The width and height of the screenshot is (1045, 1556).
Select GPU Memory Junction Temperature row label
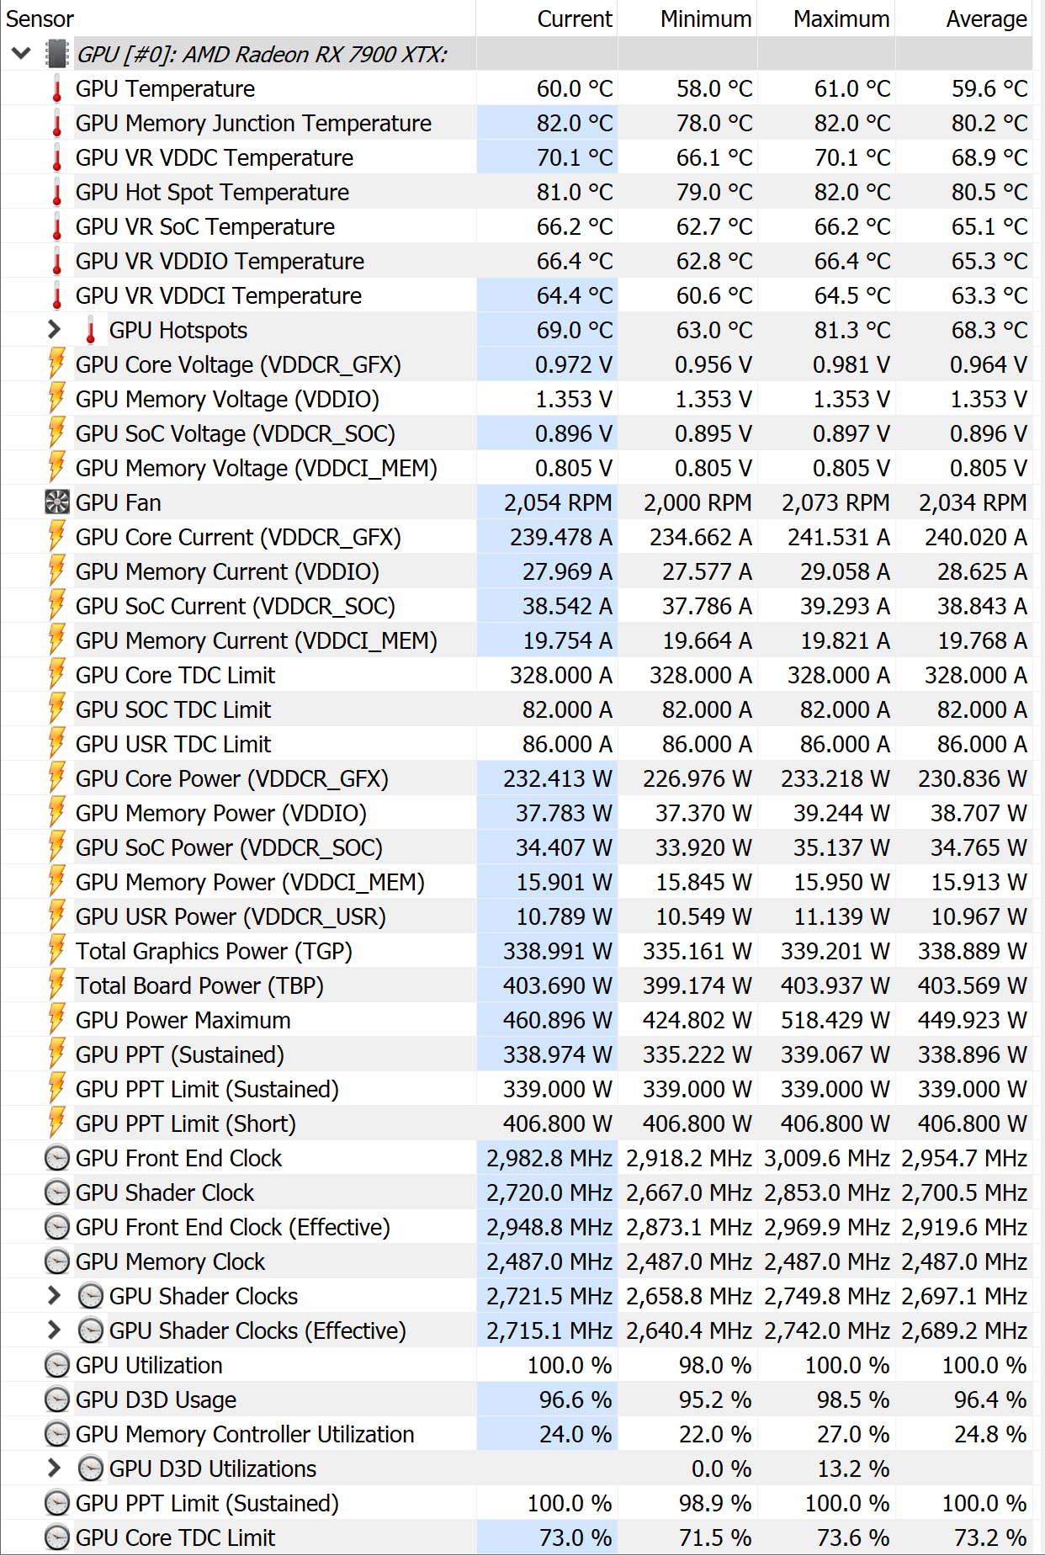[x=253, y=123]
